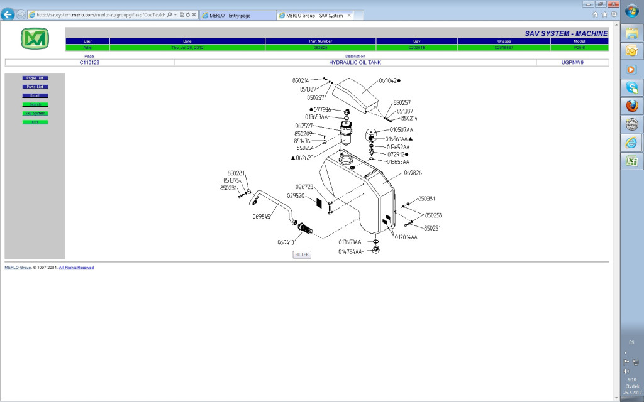Open the Parts List button

(x=35, y=87)
